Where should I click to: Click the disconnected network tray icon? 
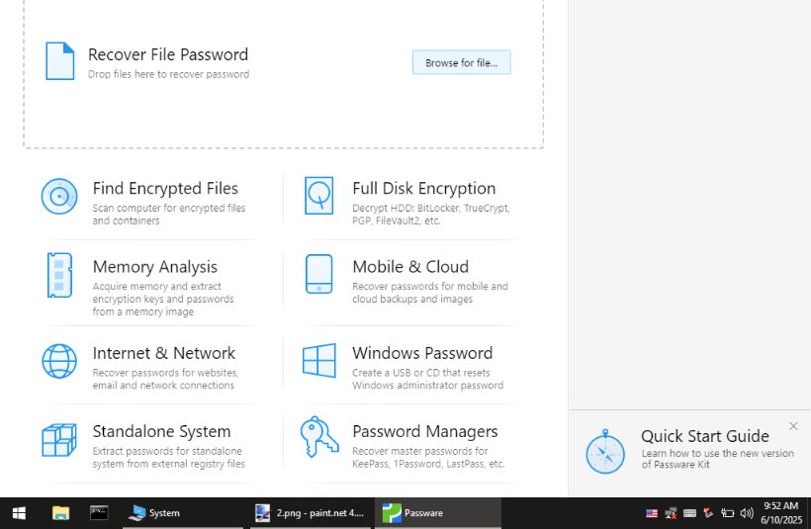pos(671,513)
